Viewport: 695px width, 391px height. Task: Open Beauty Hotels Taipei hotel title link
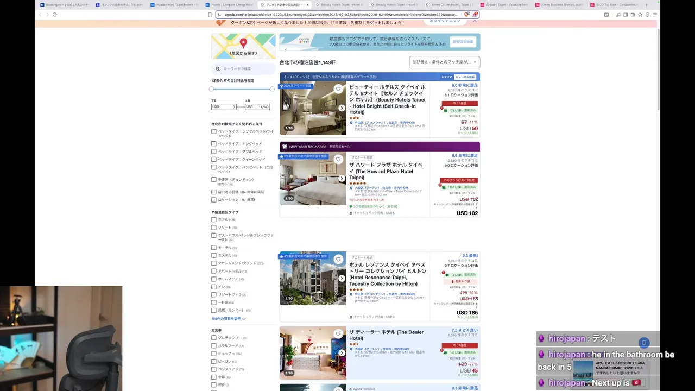[388, 99]
